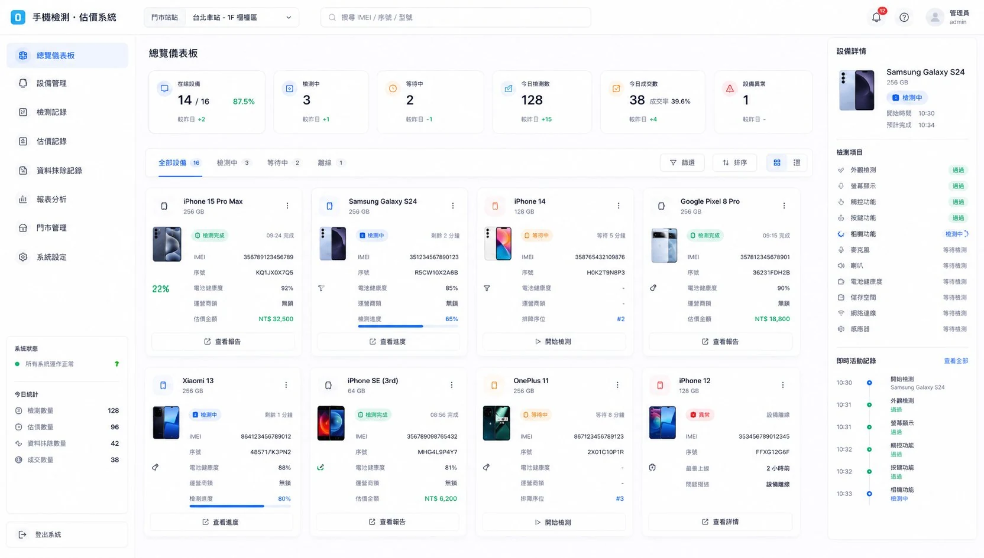Click the 登出系統 logout button
The height and width of the screenshot is (558, 984).
(67, 534)
